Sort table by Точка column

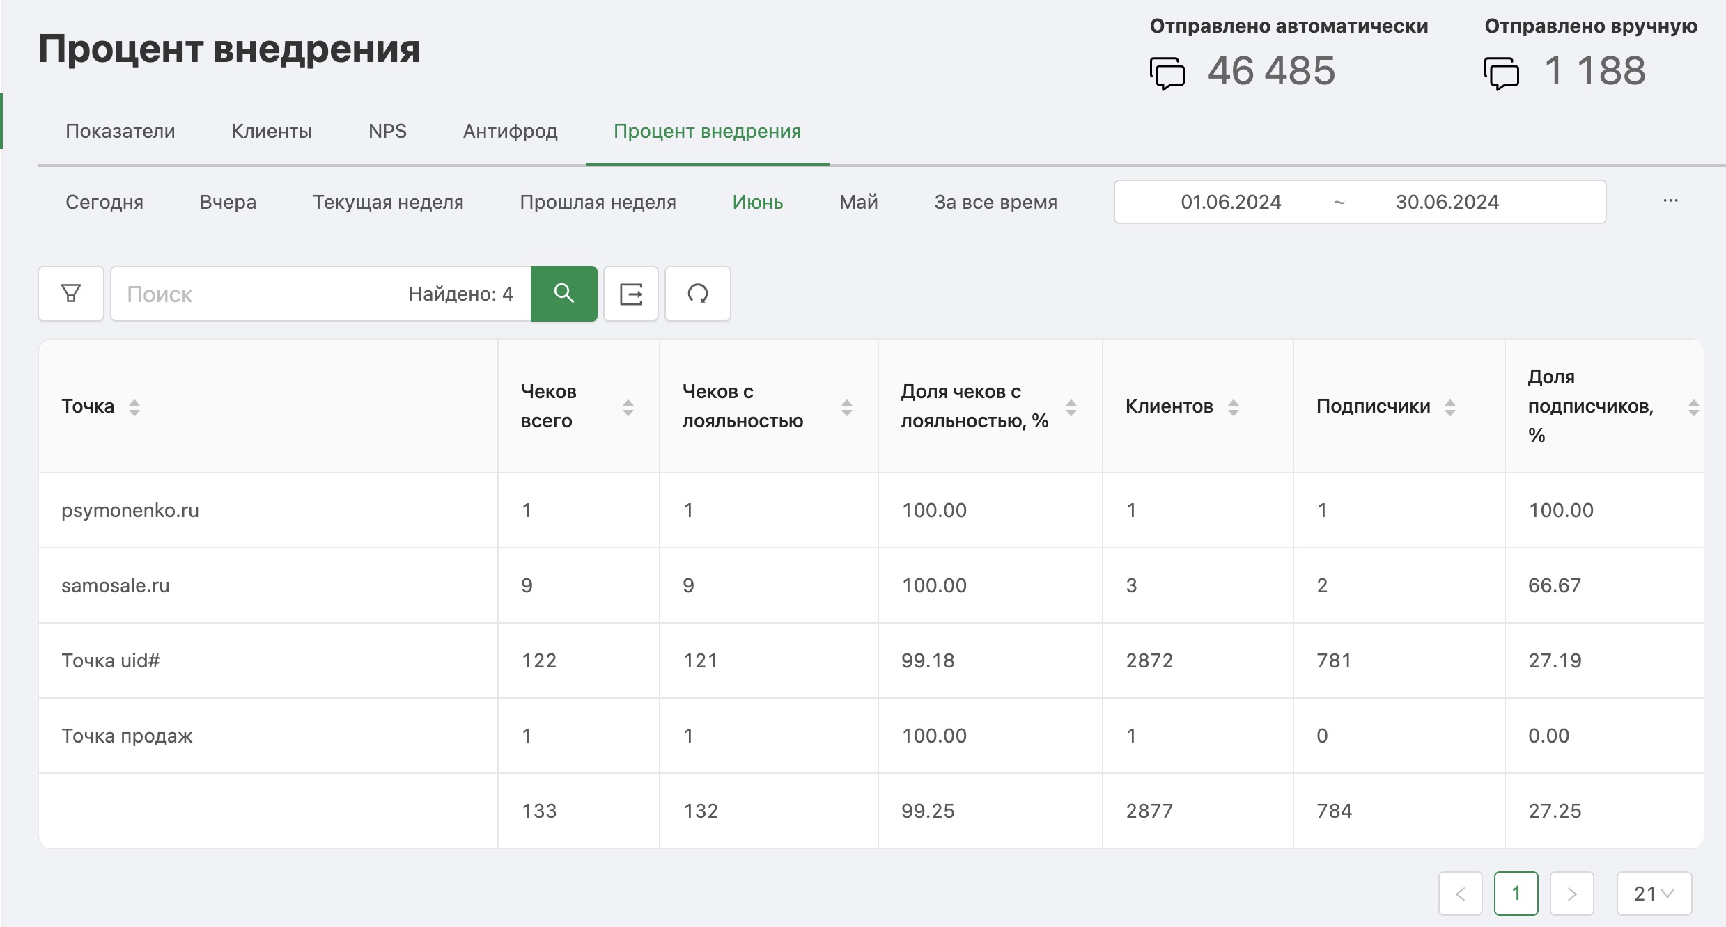pyautogui.click(x=134, y=407)
